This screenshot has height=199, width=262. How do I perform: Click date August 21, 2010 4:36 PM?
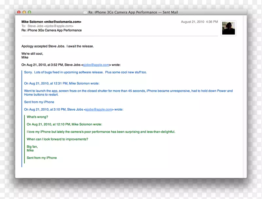pos(199,22)
